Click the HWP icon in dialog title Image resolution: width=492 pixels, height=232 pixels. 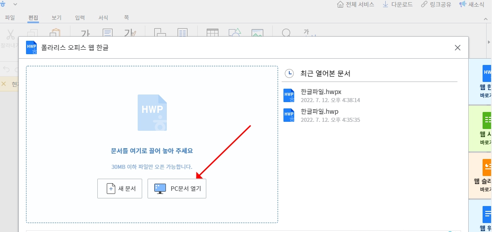(31, 47)
